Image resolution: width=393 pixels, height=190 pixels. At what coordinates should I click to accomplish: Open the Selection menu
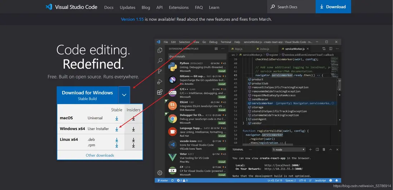click(184, 42)
